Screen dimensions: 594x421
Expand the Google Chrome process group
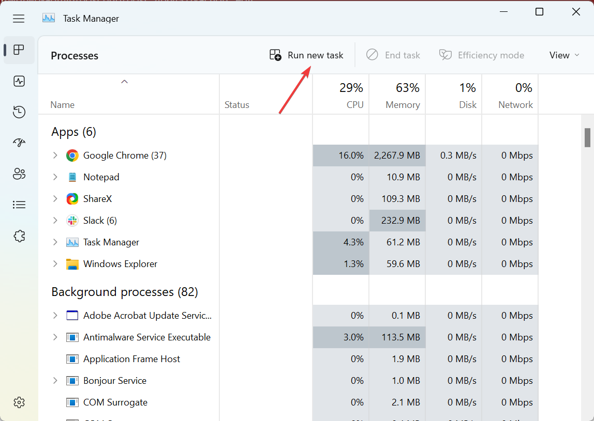click(x=55, y=155)
